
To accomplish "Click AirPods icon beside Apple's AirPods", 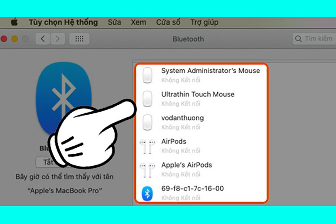I will tap(147, 170).
